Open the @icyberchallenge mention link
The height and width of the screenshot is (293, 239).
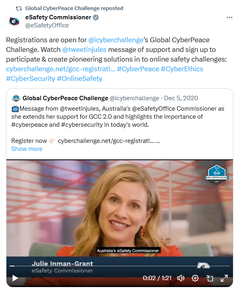(116, 40)
